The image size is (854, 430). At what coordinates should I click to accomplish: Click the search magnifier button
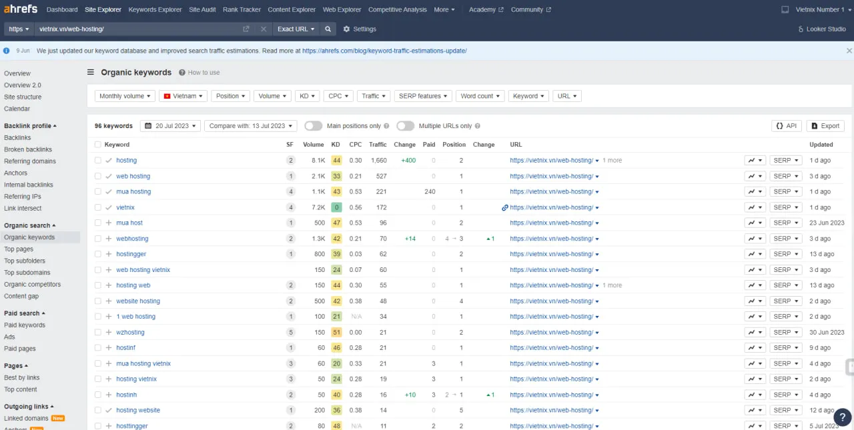pyautogui.click(x=328, y=29)
